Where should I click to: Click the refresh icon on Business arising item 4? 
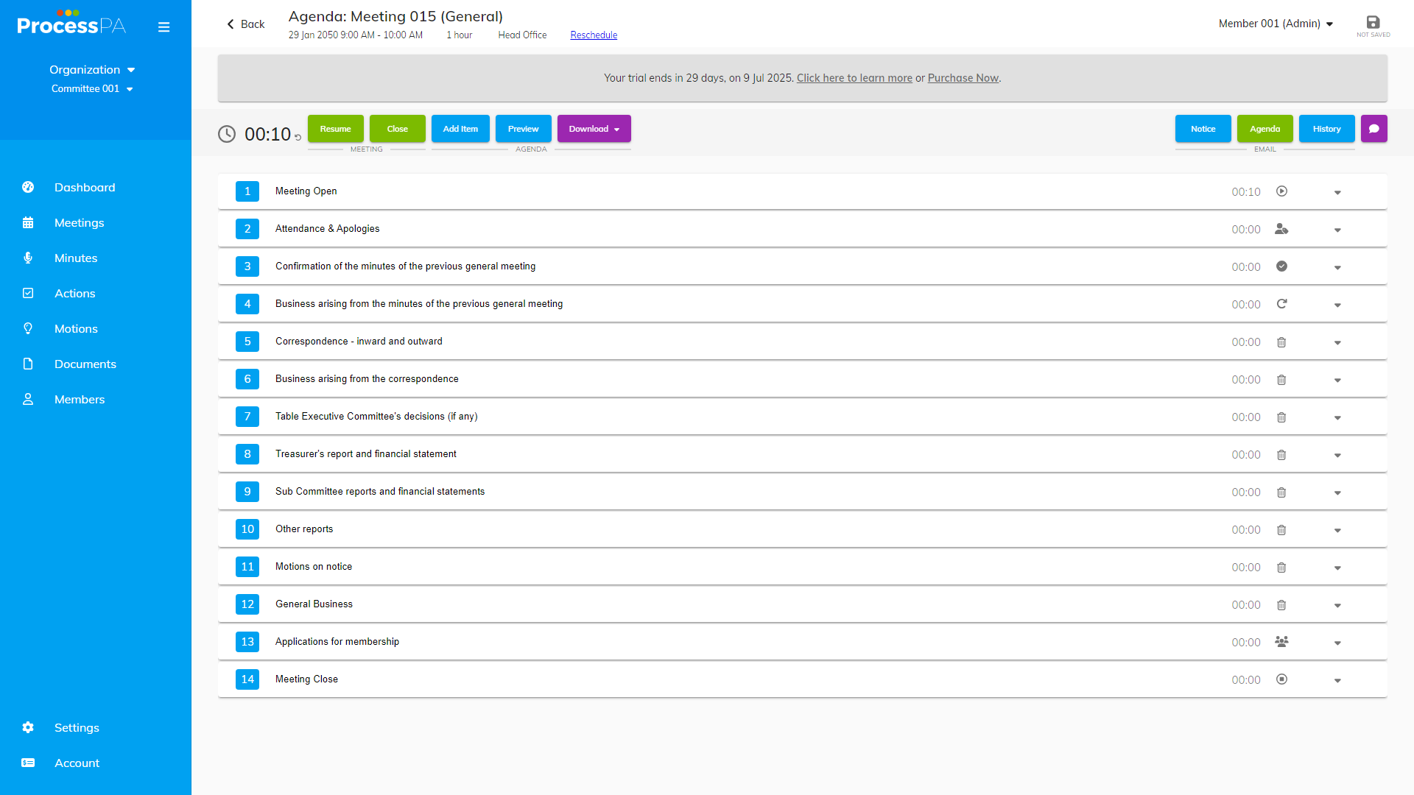1281,304
